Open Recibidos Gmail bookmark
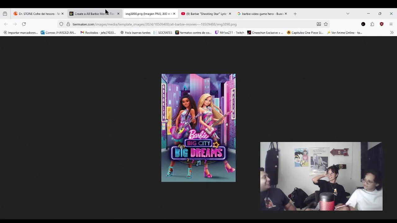 tap(98, 33)
